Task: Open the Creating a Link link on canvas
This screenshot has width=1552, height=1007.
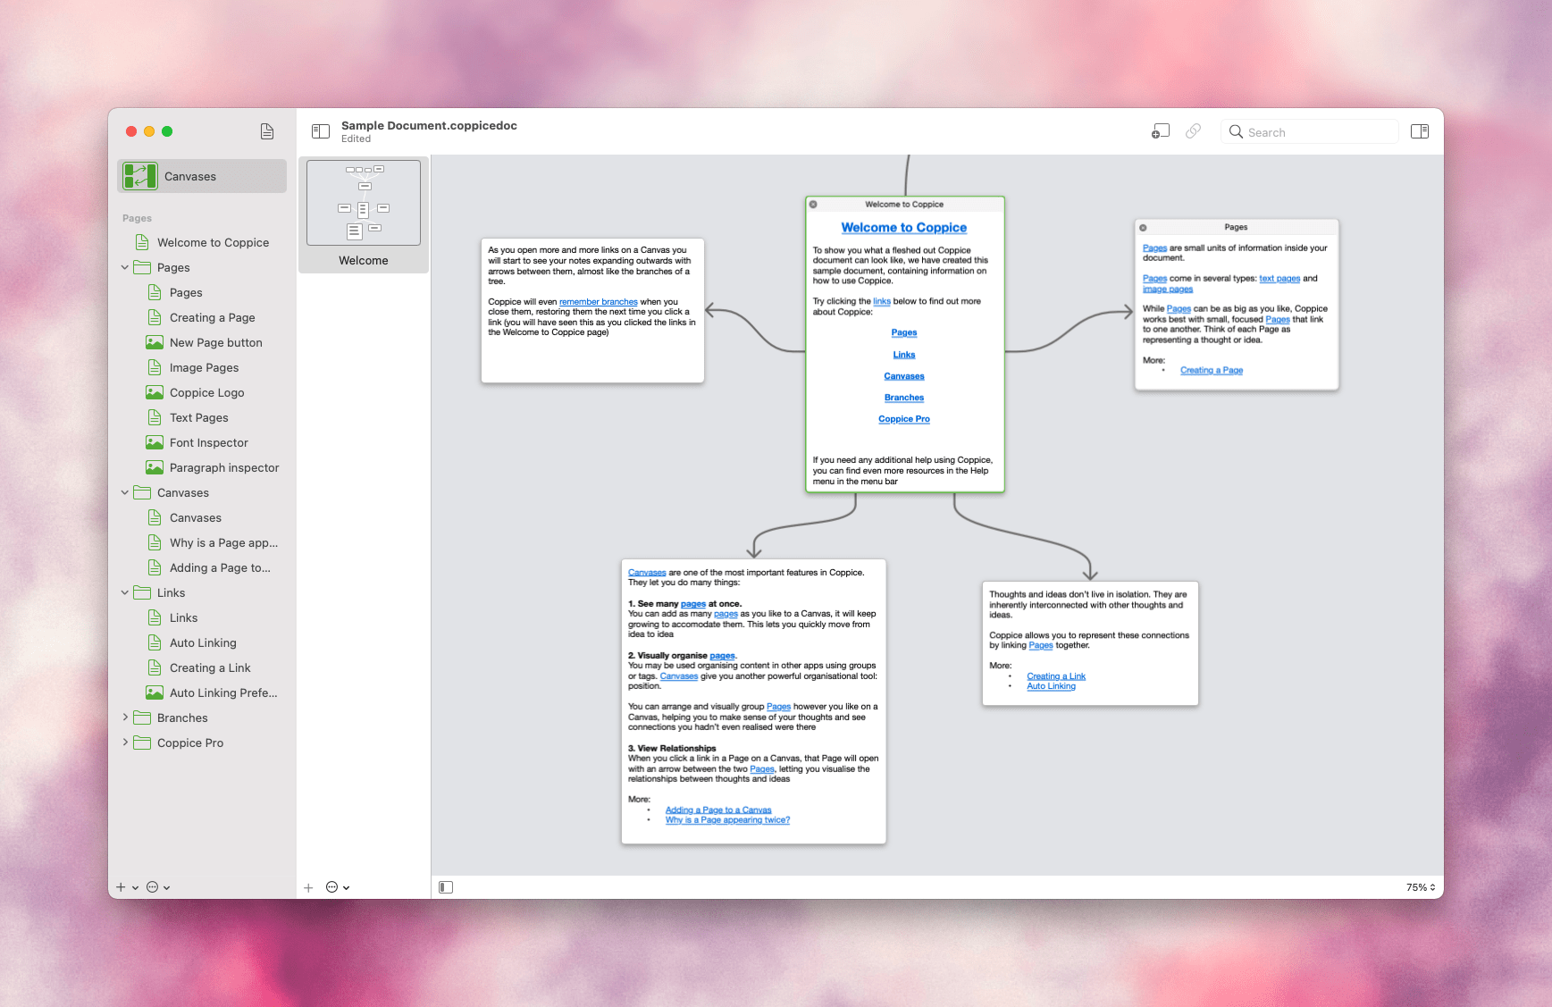Action: (1056, 676)
